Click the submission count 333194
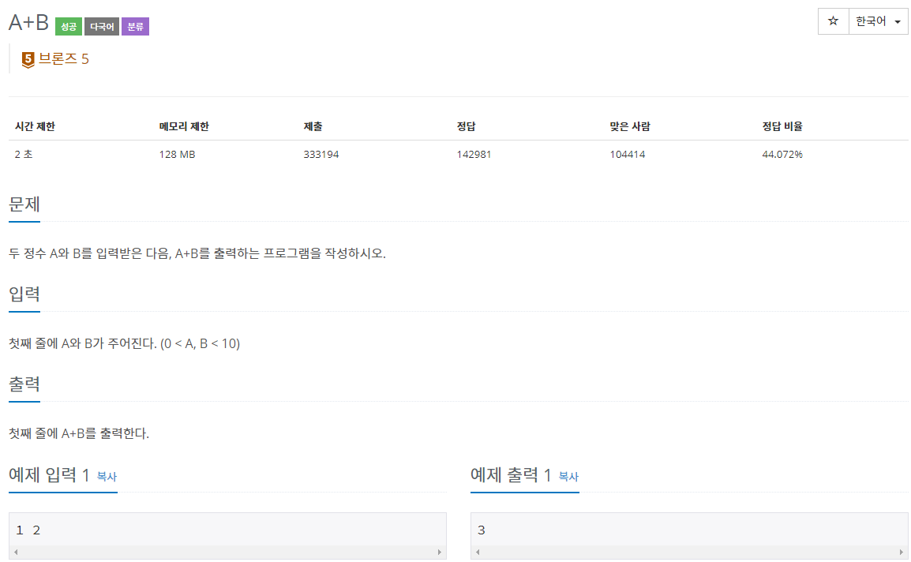Screen dimensions: 911x562 click(321, 154)
